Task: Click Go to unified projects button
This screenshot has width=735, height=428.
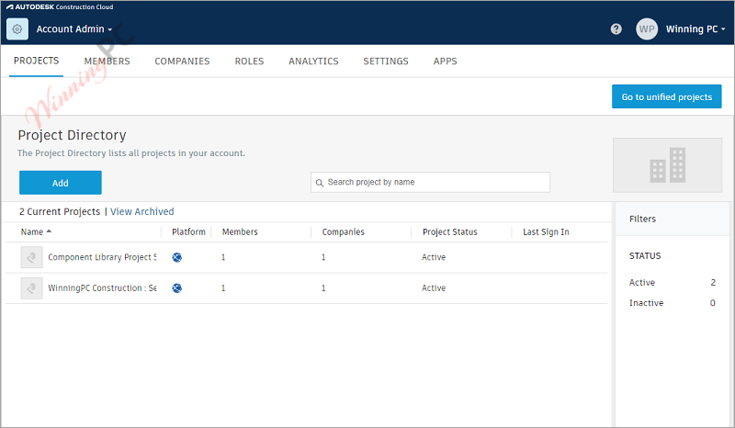Action: click(x=667, y=96)
